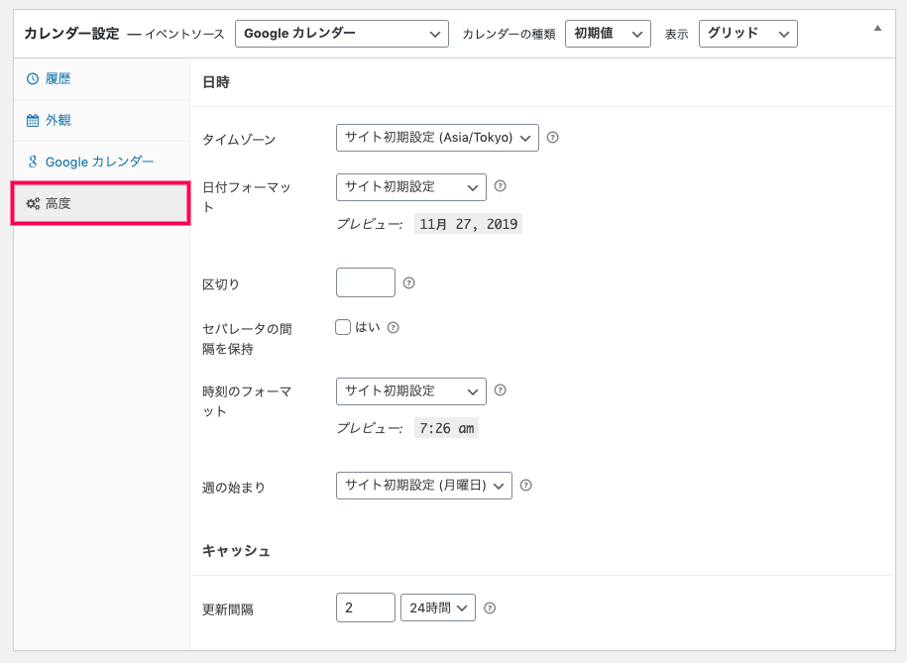Viewport: 907px width, 663px height.
Task: Show help for 日付フォーマット
Action: [501, 186]
